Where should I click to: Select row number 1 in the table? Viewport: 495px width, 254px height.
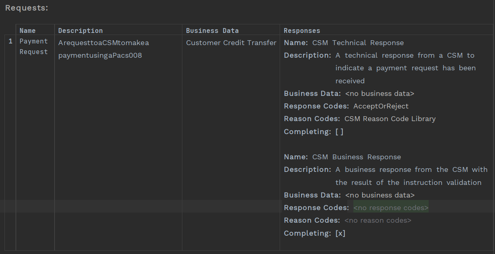pos(11,41)
